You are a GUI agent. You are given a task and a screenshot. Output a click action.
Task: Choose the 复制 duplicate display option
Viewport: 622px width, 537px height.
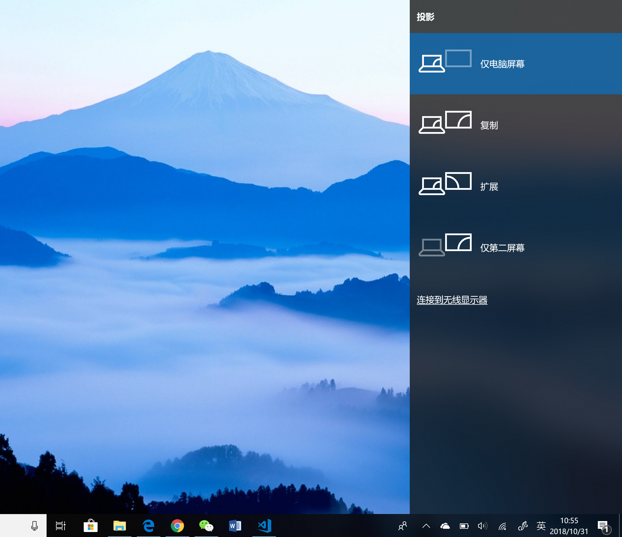[x=516, y=125]
